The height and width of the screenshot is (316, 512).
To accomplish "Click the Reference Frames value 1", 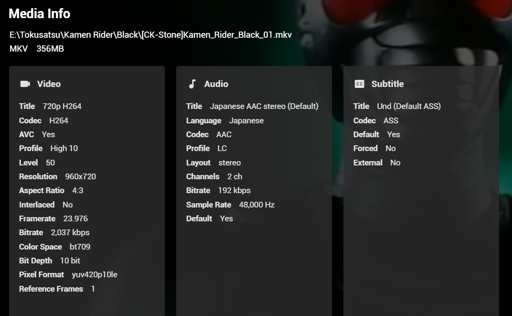I will tap(93, 289).
